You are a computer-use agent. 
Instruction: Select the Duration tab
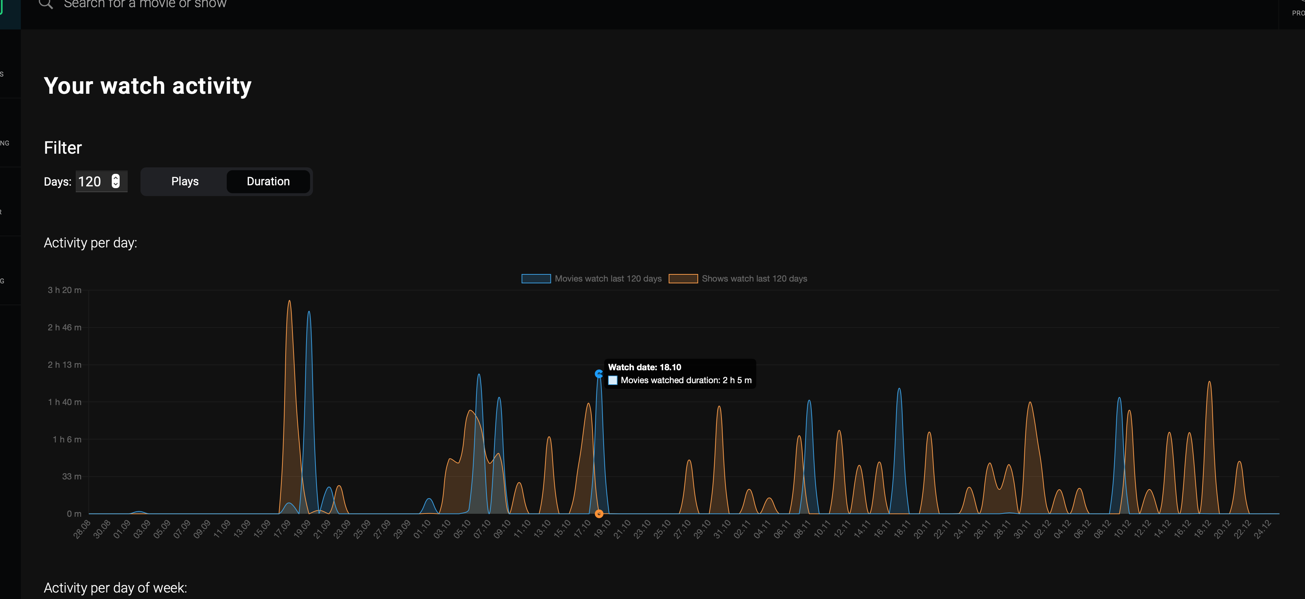click(x=268, y=181)
